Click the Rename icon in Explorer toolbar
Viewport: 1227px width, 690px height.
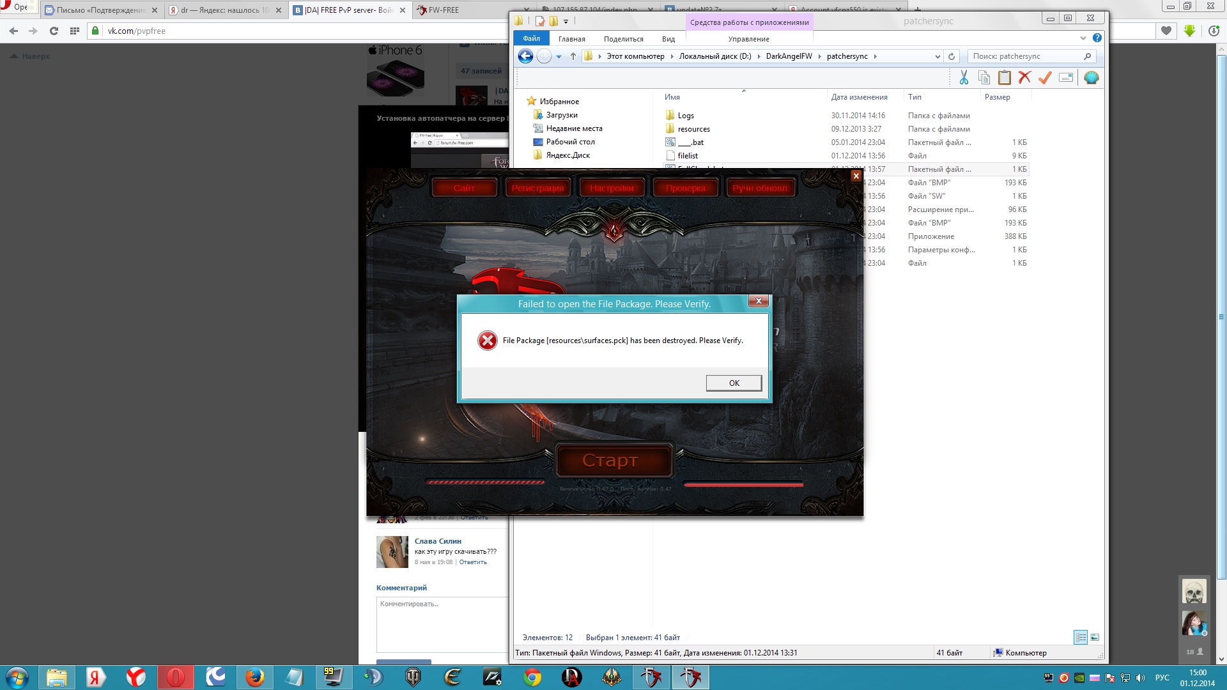(x=1066, y=78)
